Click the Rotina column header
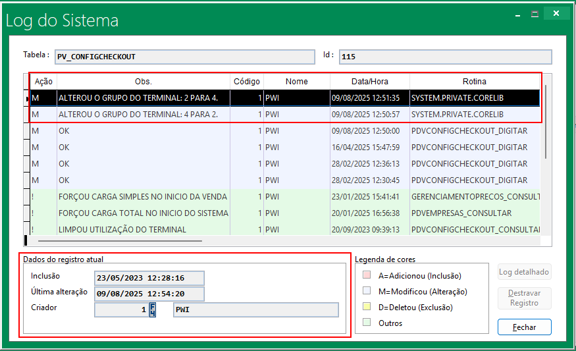 (474, 81)
